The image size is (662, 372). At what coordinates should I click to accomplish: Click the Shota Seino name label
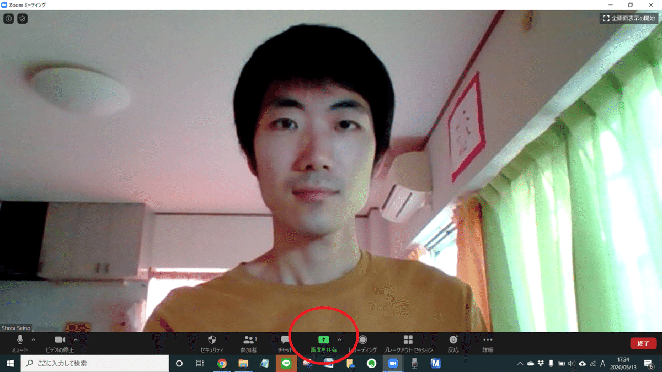15,328
